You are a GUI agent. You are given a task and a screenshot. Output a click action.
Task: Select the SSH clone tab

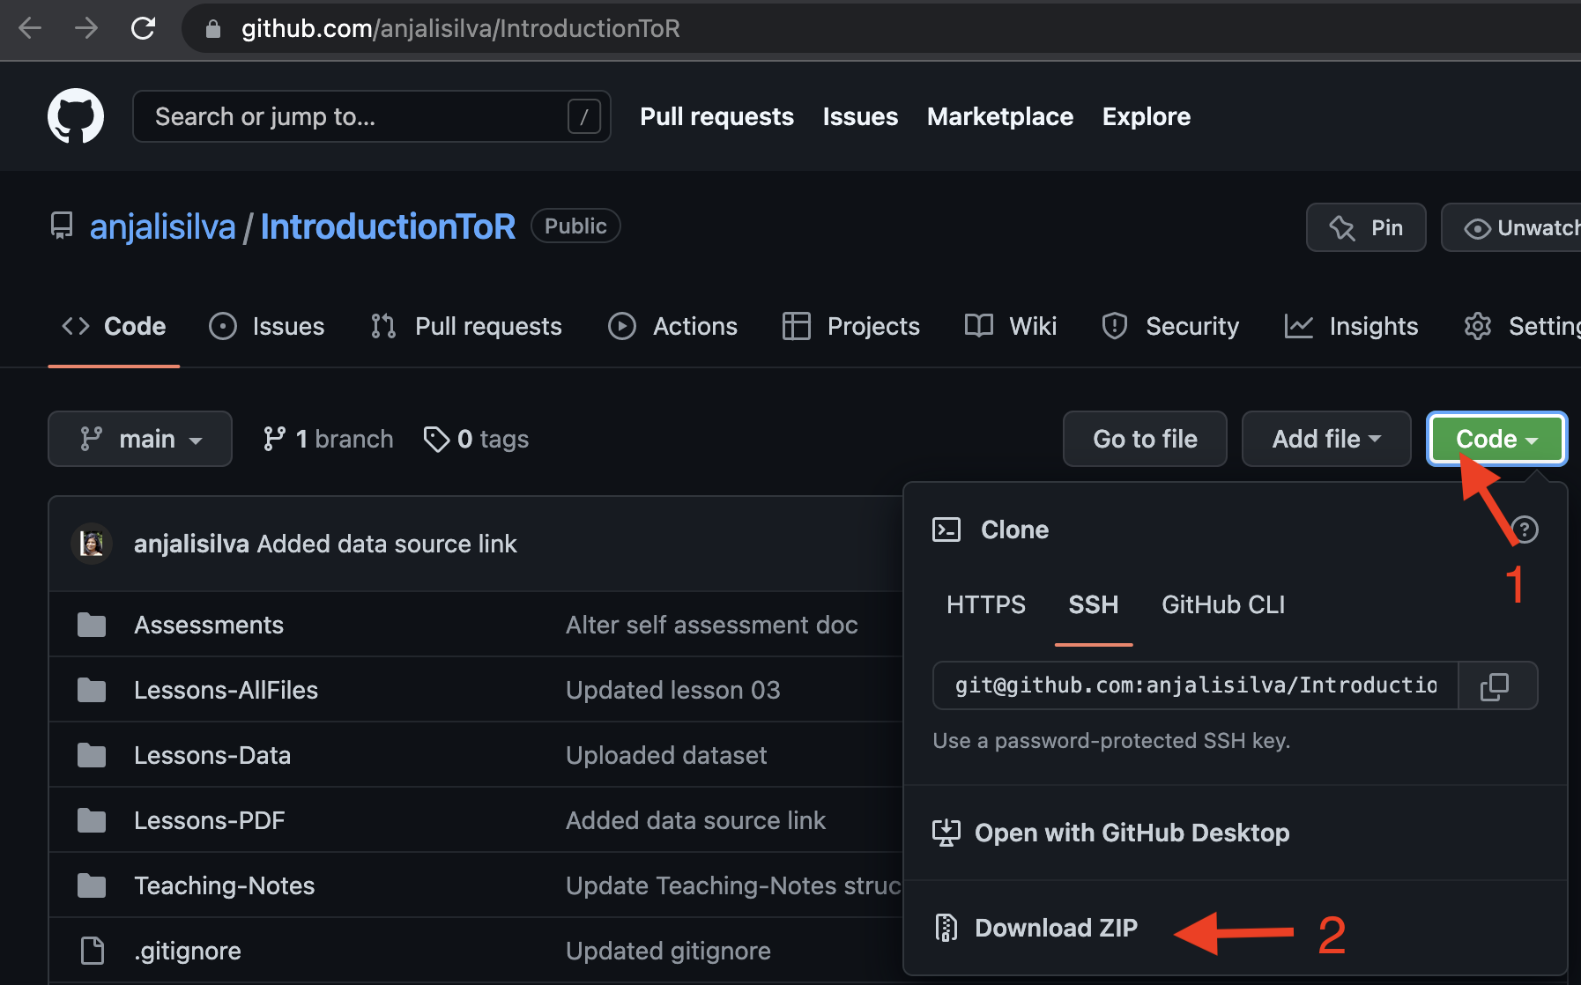(1094, 604)
